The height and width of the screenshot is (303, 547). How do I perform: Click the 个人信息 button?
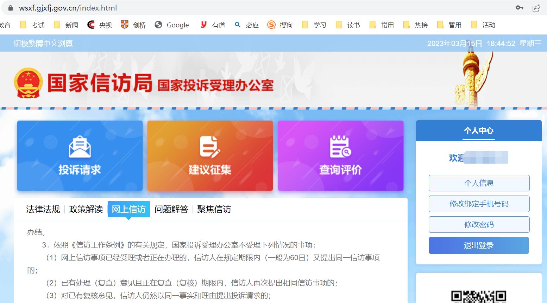tap(479, 183)
